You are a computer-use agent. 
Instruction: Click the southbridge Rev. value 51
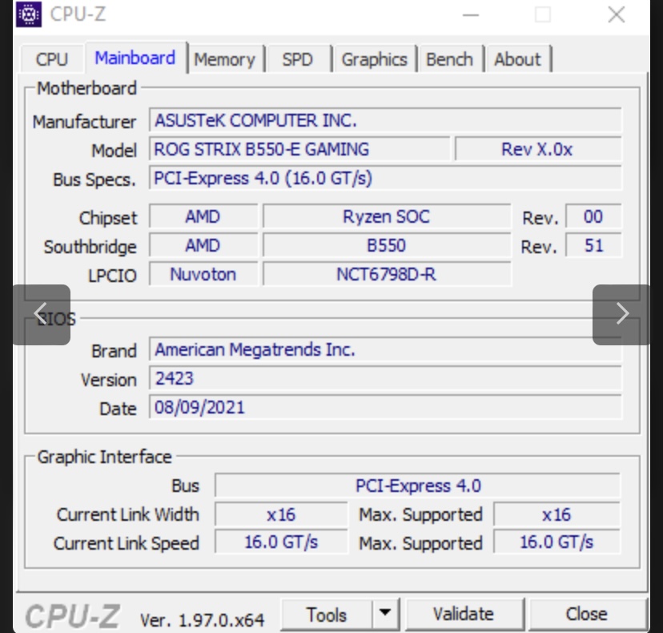click(593, 245)
